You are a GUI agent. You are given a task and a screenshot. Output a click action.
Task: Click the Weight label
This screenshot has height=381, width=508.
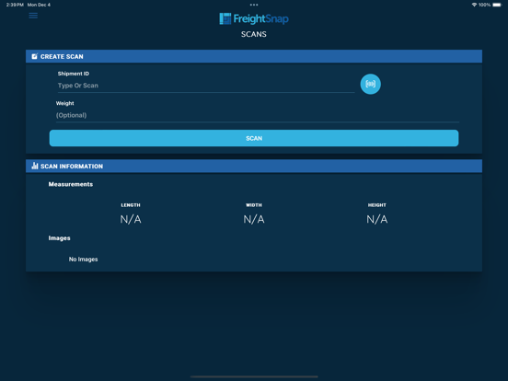64,103
